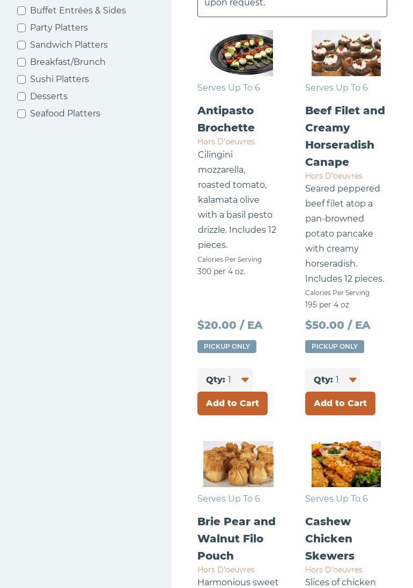Enable Seafood Platters filter
Image resolution: width=413 pixels, height=588 pixels.
[x=21, y=114]
